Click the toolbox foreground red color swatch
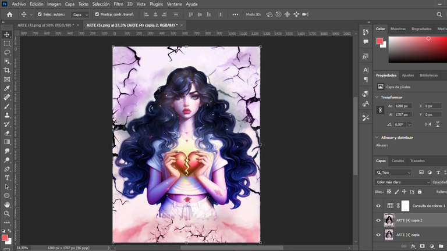This screenshot has width=447, height=251. (5, 238)
